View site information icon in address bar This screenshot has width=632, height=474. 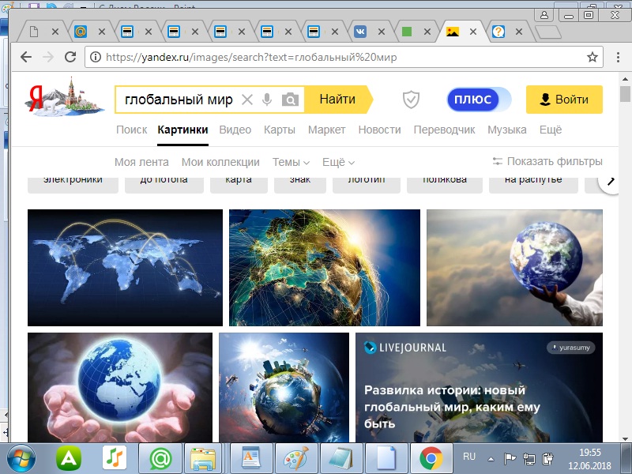[x=96, y=57]
